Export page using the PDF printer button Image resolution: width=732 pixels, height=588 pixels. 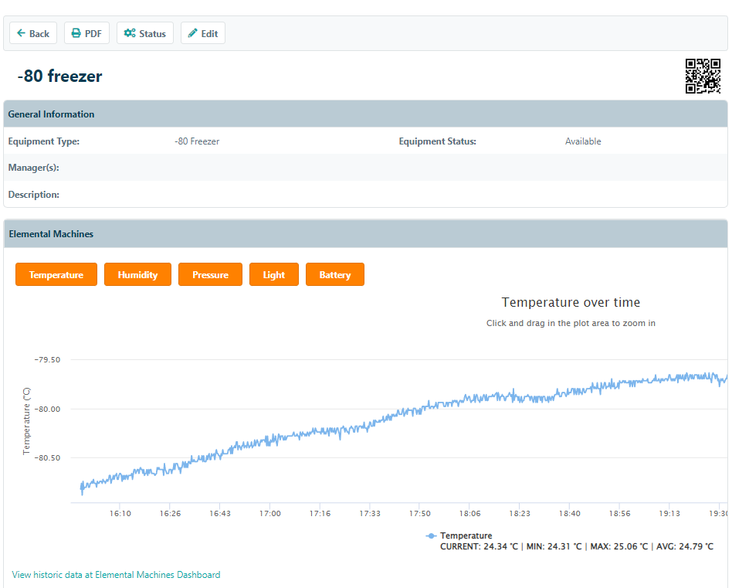[x=86, y=33]
